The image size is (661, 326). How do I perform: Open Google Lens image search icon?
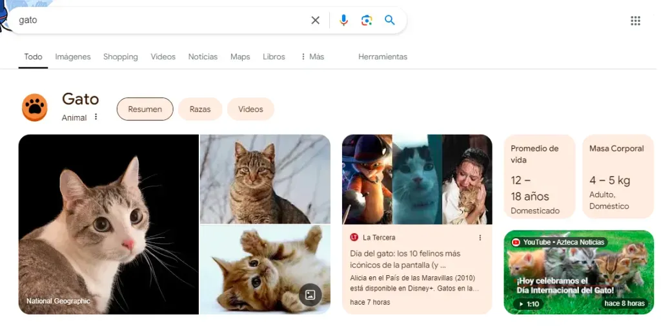tap(367, 20)
